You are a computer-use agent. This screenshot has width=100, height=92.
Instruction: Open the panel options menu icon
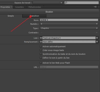[x=95, y=7]
